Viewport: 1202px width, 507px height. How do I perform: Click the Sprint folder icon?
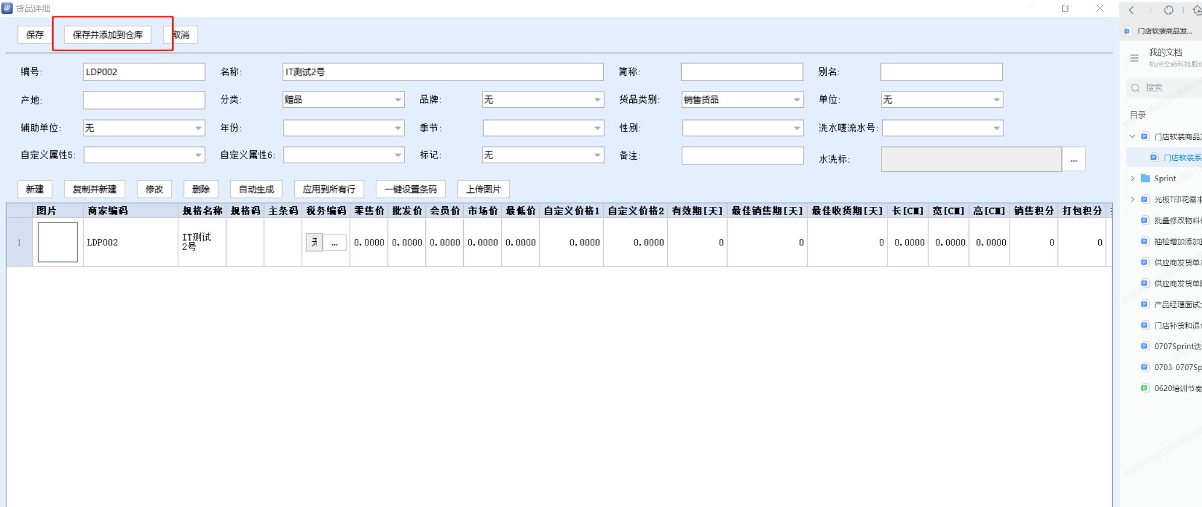(1145, 178)
